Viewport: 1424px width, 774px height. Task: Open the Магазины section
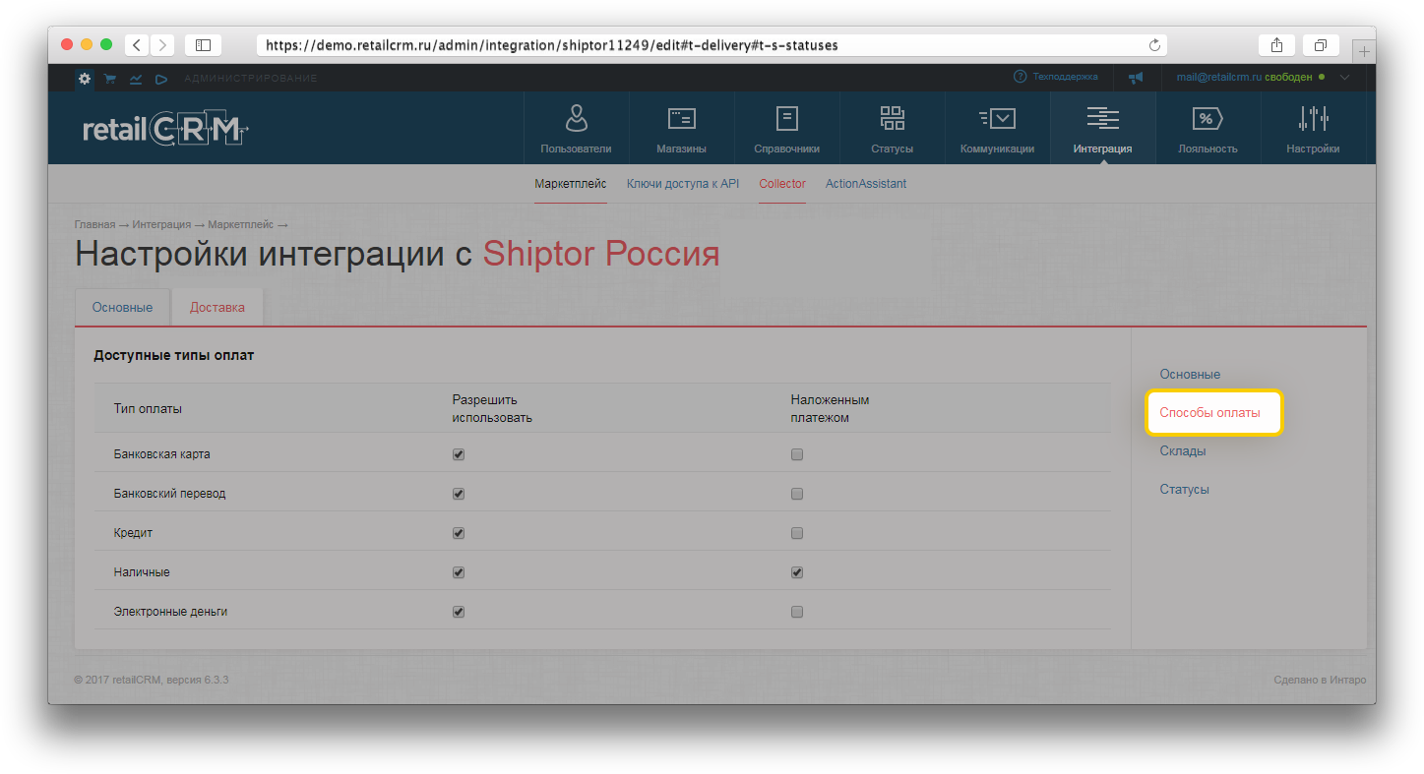pos(681,119)
